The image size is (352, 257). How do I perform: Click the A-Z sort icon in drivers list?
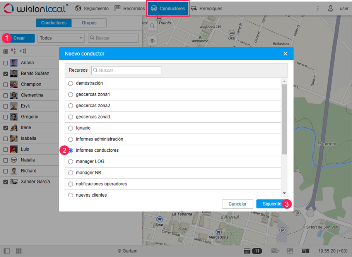[x=13, y=51]
